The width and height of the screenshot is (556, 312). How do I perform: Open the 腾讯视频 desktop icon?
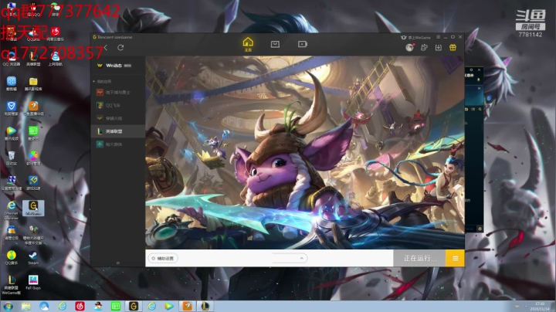point(12,134)
